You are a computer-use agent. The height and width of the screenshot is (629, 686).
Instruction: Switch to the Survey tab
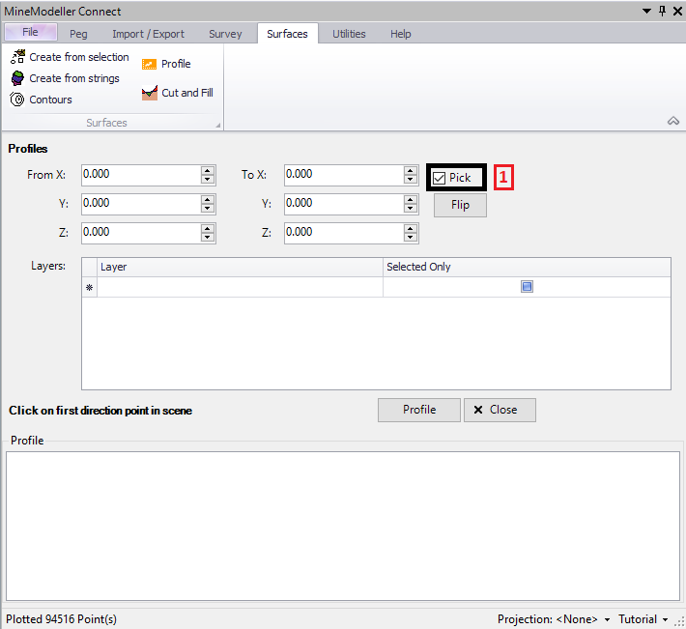225,34
